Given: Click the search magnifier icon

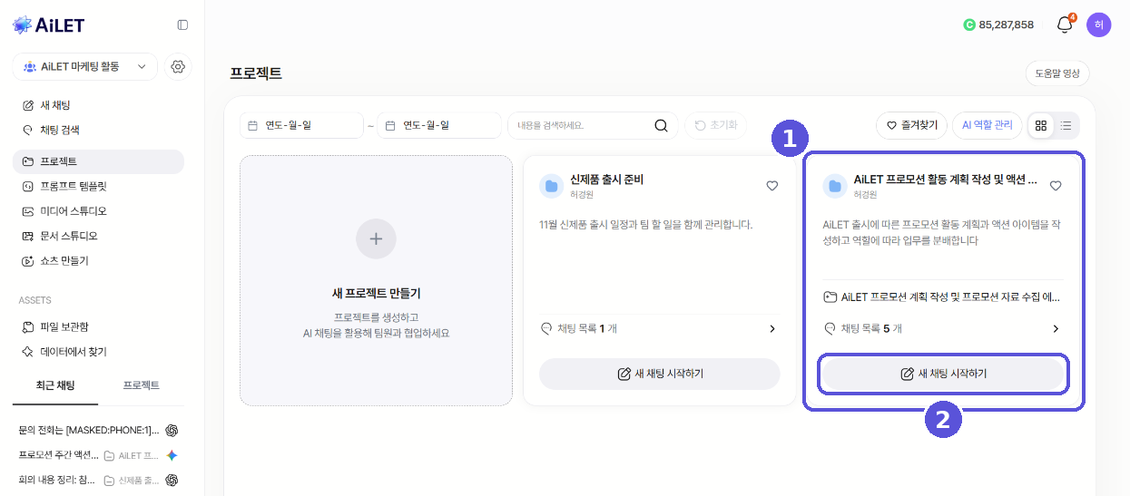Looking at the screenshot, I should point(661,125).
